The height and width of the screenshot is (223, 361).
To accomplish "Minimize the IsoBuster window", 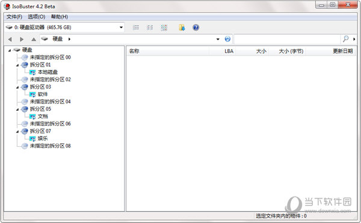I will coord(321,5).
